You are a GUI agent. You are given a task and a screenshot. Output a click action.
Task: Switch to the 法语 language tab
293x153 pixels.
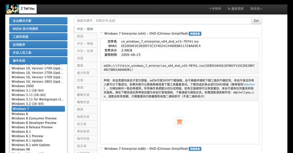click(x=86, y=58)
